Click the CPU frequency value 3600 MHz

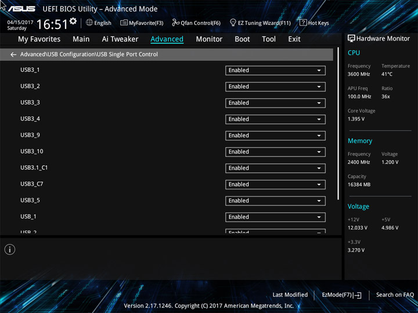pyautogui.click(x=359, y=74)
